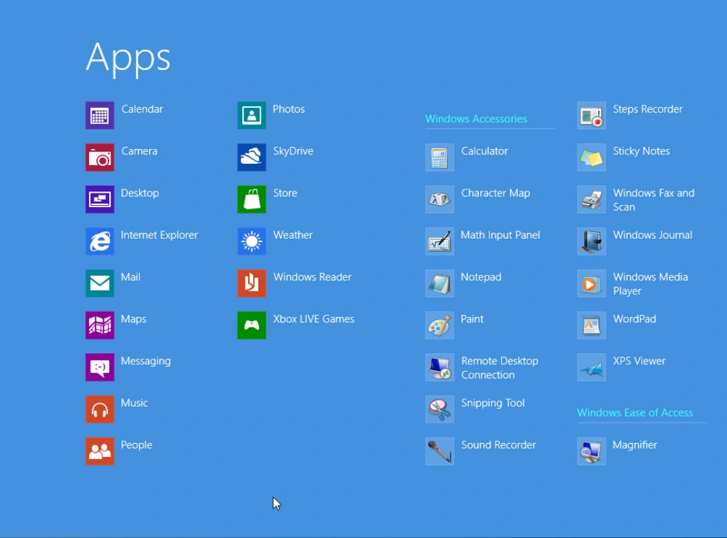Screen dimensions: 727x538
Task: Click the "XPS Viewer" label
Action: 639,361
